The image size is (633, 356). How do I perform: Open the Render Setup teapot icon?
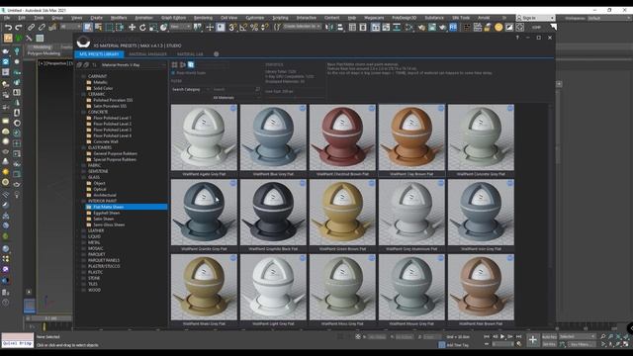421,28
